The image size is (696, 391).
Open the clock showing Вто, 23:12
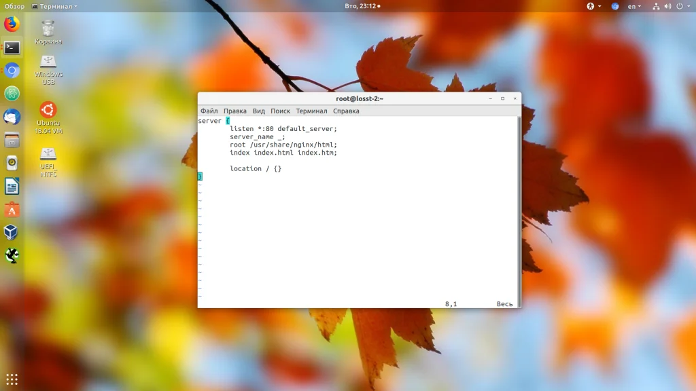[x=363, y=6]
